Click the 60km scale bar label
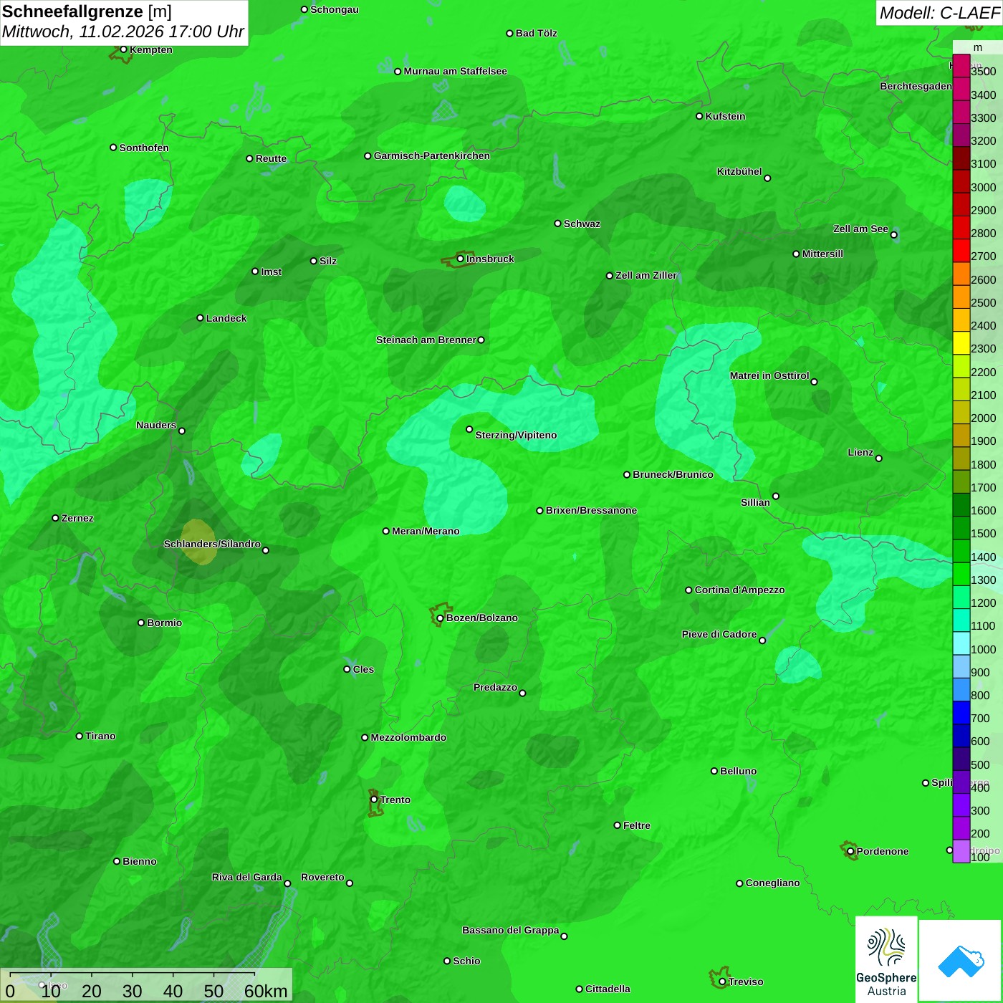This screenshot has width=1003, height=1003. pos(266,992)
